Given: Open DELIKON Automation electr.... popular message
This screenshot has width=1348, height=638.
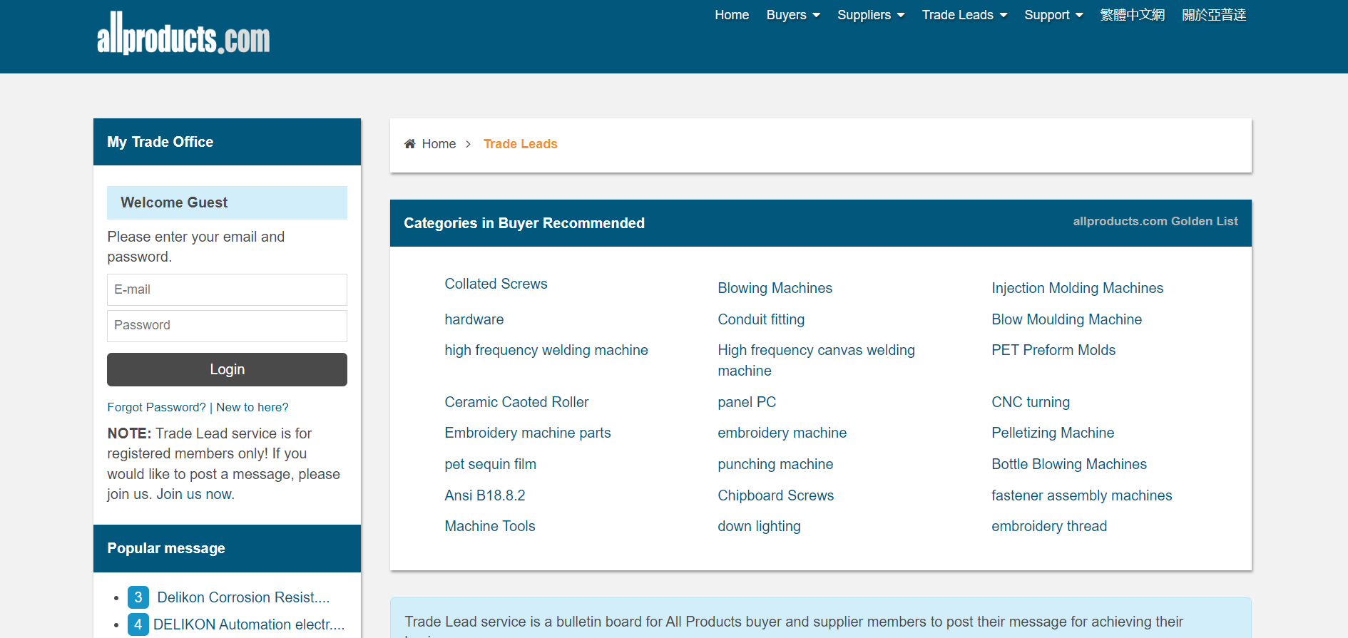Looking at the screenshot, I should tap(249, 624).
